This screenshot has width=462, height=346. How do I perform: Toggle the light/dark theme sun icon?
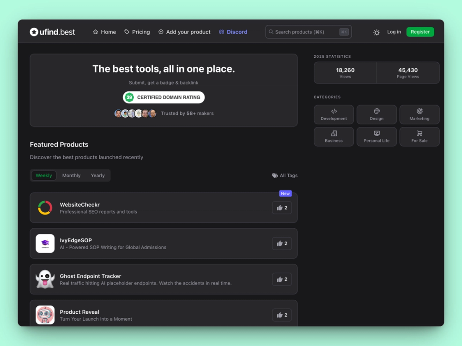tap(376, 32)
